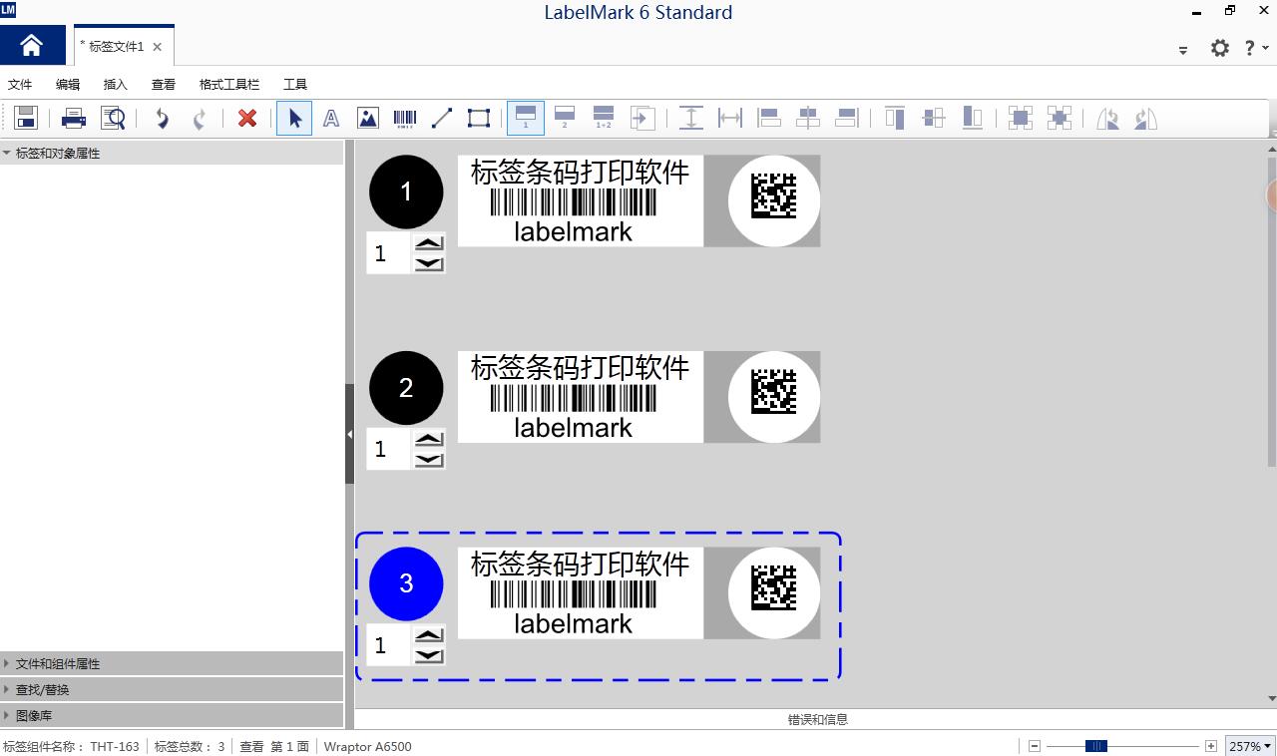Open the 格式工具栏 menu
The image size is (1277, 756).
(x=228, y=85)
